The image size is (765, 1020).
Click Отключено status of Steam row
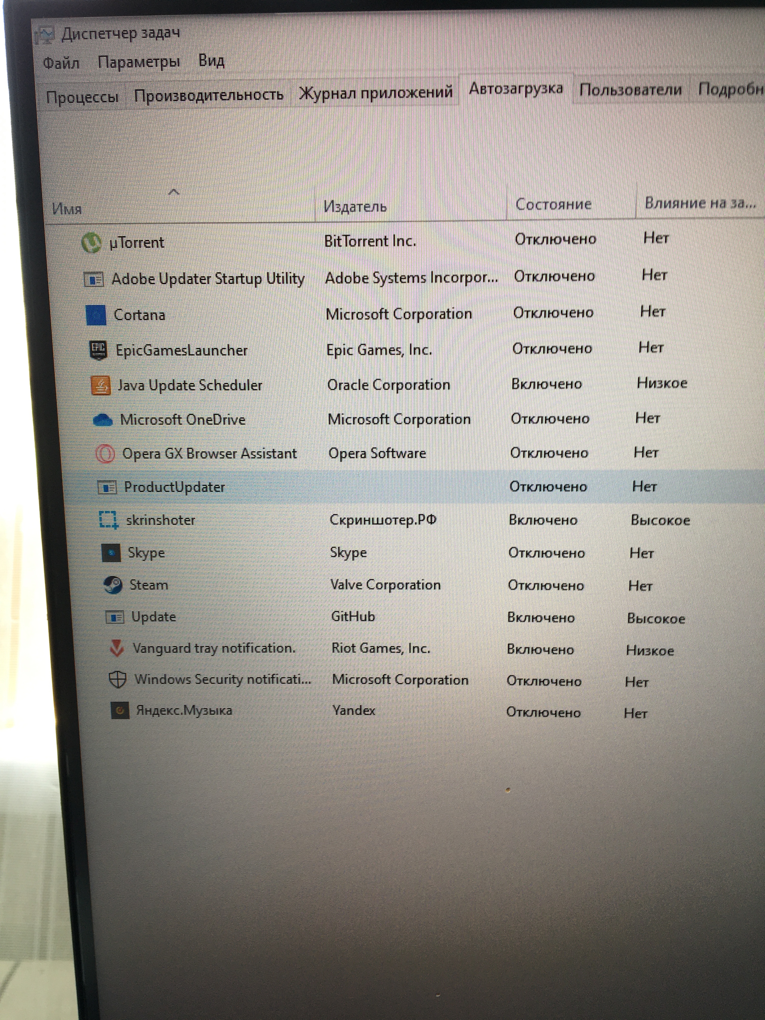pos(546,586)
